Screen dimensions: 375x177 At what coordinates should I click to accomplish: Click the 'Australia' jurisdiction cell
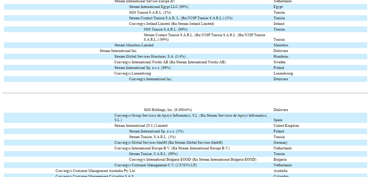click(281, 171)
